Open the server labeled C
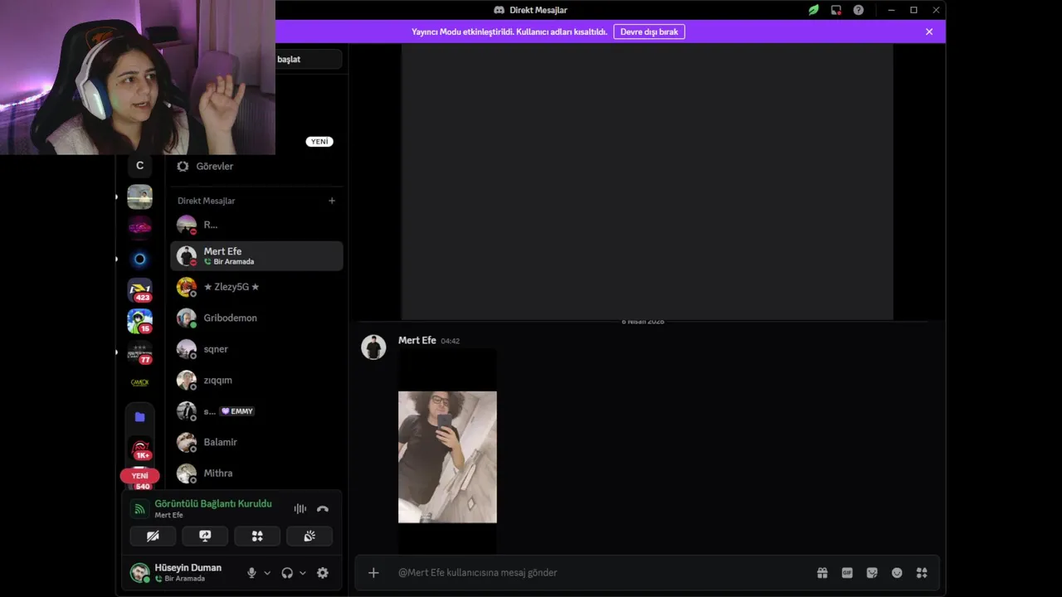This screenshot has width=1062, height=597. point(139,166)
